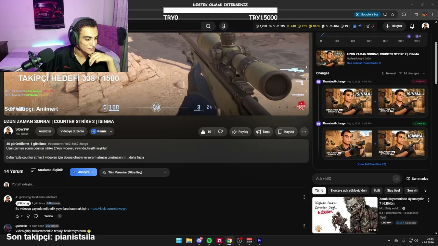Screen dimensions: 438x246
Task: Open Chrome extensions puzzle icon
Action: 404,14
